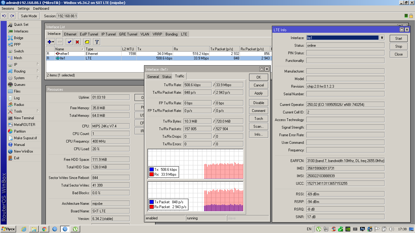The image size is (415, 233).
Task: Open the Status tab in Interface lte1 dialog
Action: point(166,77)
